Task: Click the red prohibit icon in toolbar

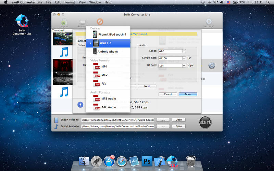Action: 100,22
